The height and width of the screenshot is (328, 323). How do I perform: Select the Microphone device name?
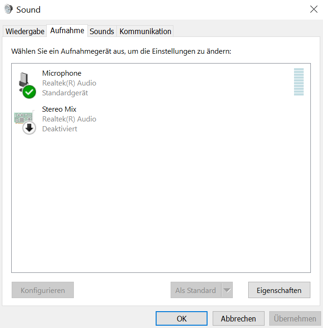(x=62, y=73)
